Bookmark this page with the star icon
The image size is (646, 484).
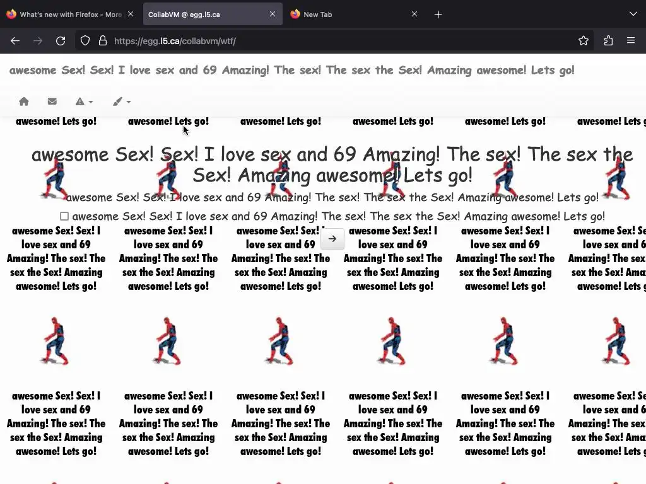point(583,40)
